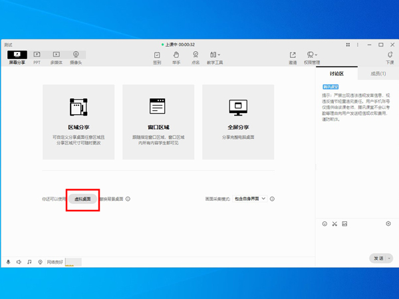Switch to 多媒体 multimedia sharing
The width and height of the screenshot is (399, 299).
[x=57, y=57]
